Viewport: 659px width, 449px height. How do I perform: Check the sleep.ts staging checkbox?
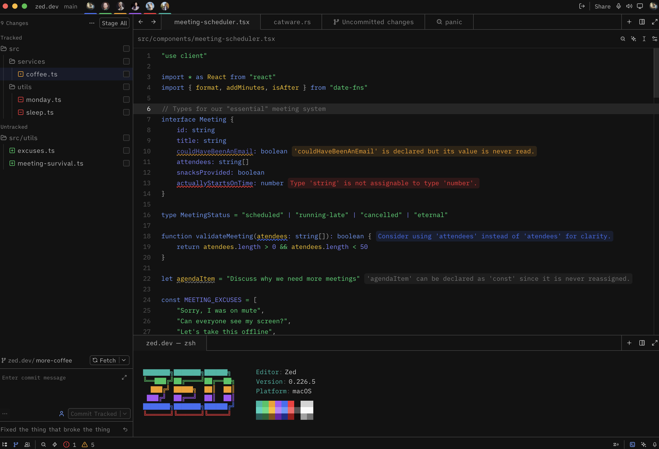click(126, 112)
